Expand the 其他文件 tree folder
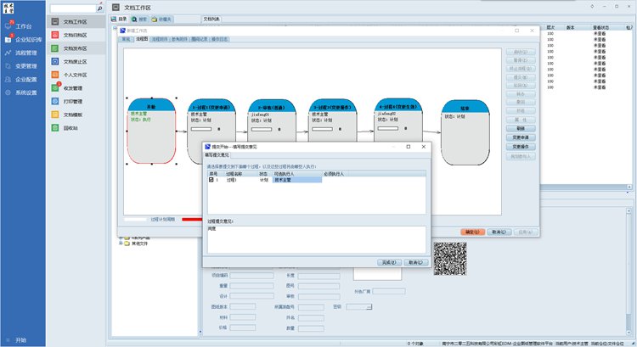 pos(121,243)
